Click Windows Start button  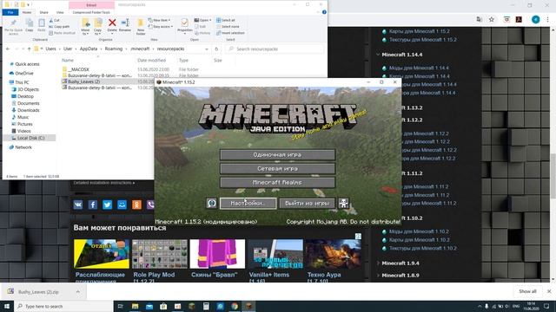pyautogui.click(x=7, y=306)
